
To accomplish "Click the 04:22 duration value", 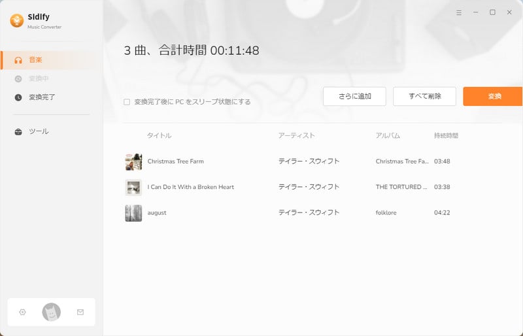I will tap(442, 213).
